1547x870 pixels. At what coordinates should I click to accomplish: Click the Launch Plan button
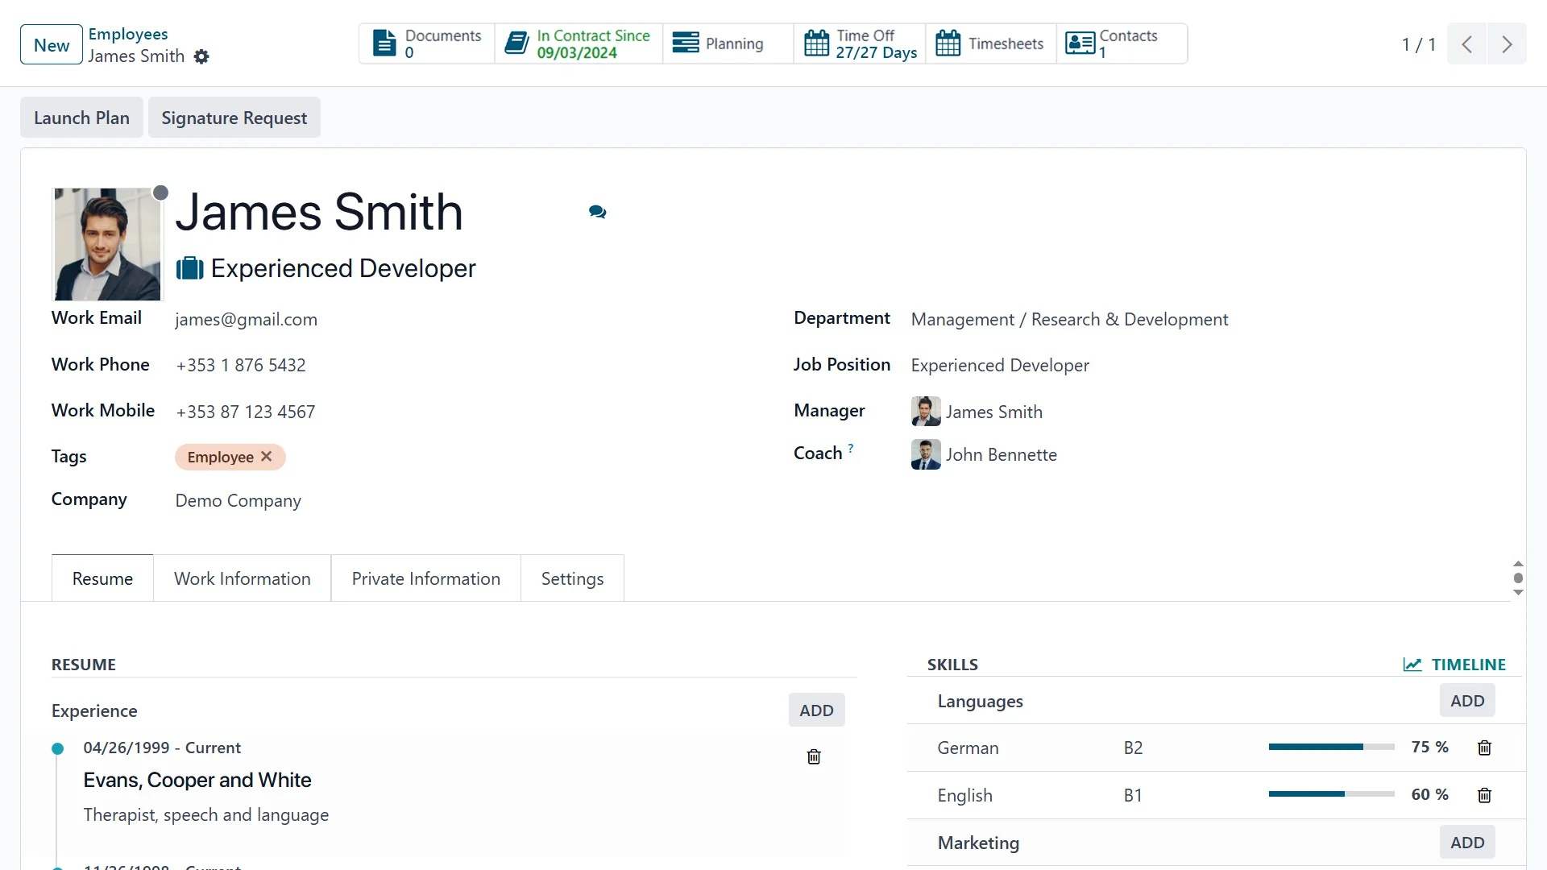(x=81, y=118)
